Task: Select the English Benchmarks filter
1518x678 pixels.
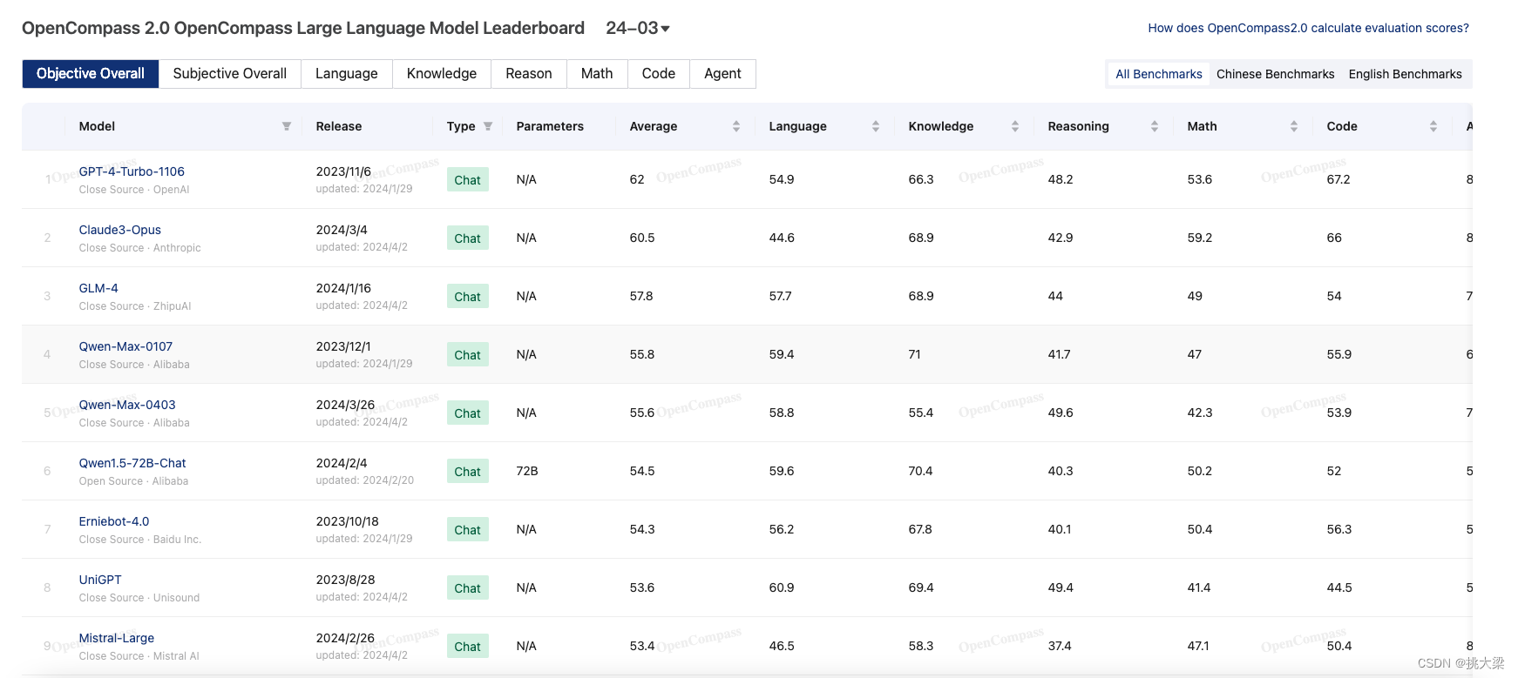Action: point(1406,74)
